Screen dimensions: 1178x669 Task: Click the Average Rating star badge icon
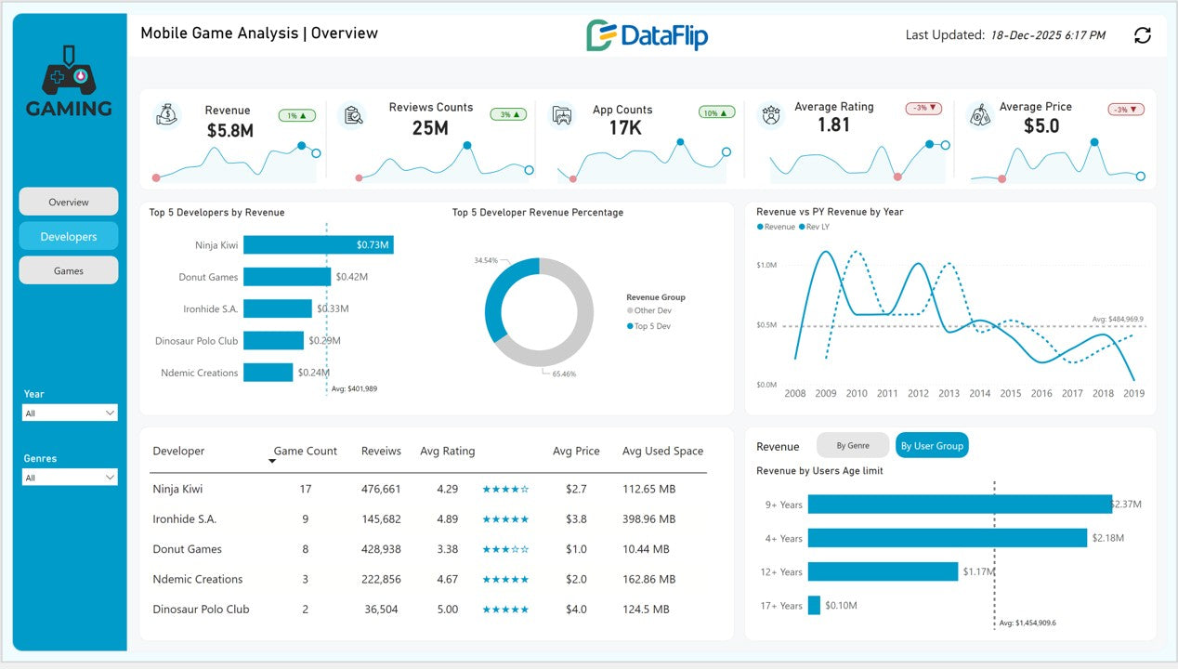[770, 115]
